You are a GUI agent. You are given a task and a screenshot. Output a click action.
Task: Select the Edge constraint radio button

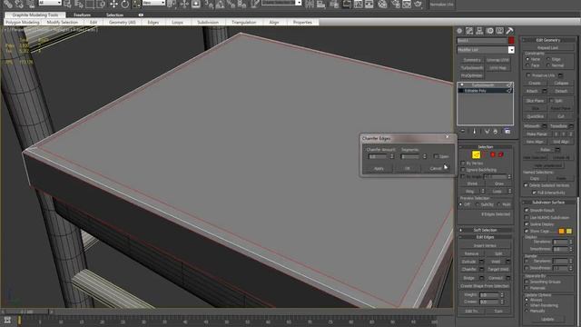pyautogui.click(x=548, y=59)
